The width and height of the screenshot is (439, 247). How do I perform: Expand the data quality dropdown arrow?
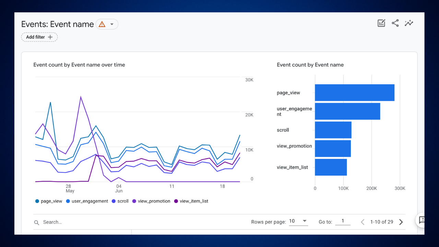[112, 24]
